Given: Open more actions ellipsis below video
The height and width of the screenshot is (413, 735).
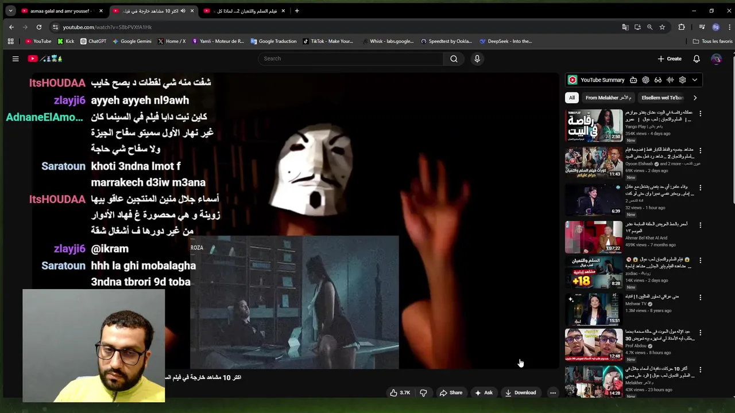Looking at the screenshot, I should [552, 393].
